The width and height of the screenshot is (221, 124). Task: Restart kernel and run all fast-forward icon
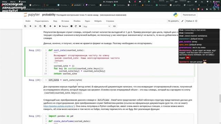click(x=80, y=26)
